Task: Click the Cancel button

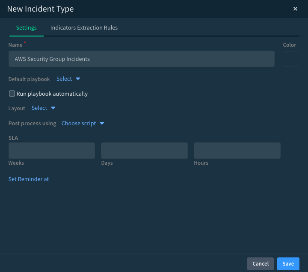Action: [x=261, y=264]
